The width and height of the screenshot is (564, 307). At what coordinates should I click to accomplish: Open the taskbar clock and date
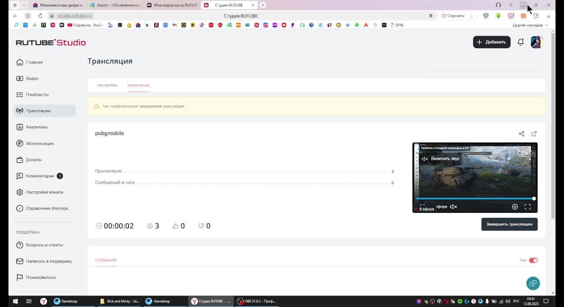point(531,301)
